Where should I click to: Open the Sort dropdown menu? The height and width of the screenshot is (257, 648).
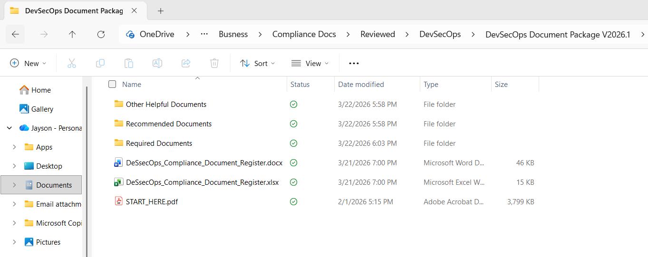[x=257, y=63]
